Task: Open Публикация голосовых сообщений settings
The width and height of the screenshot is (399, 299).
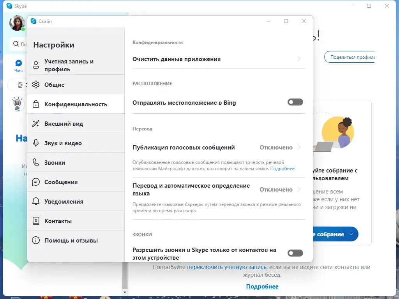Action: pos(218,147)
